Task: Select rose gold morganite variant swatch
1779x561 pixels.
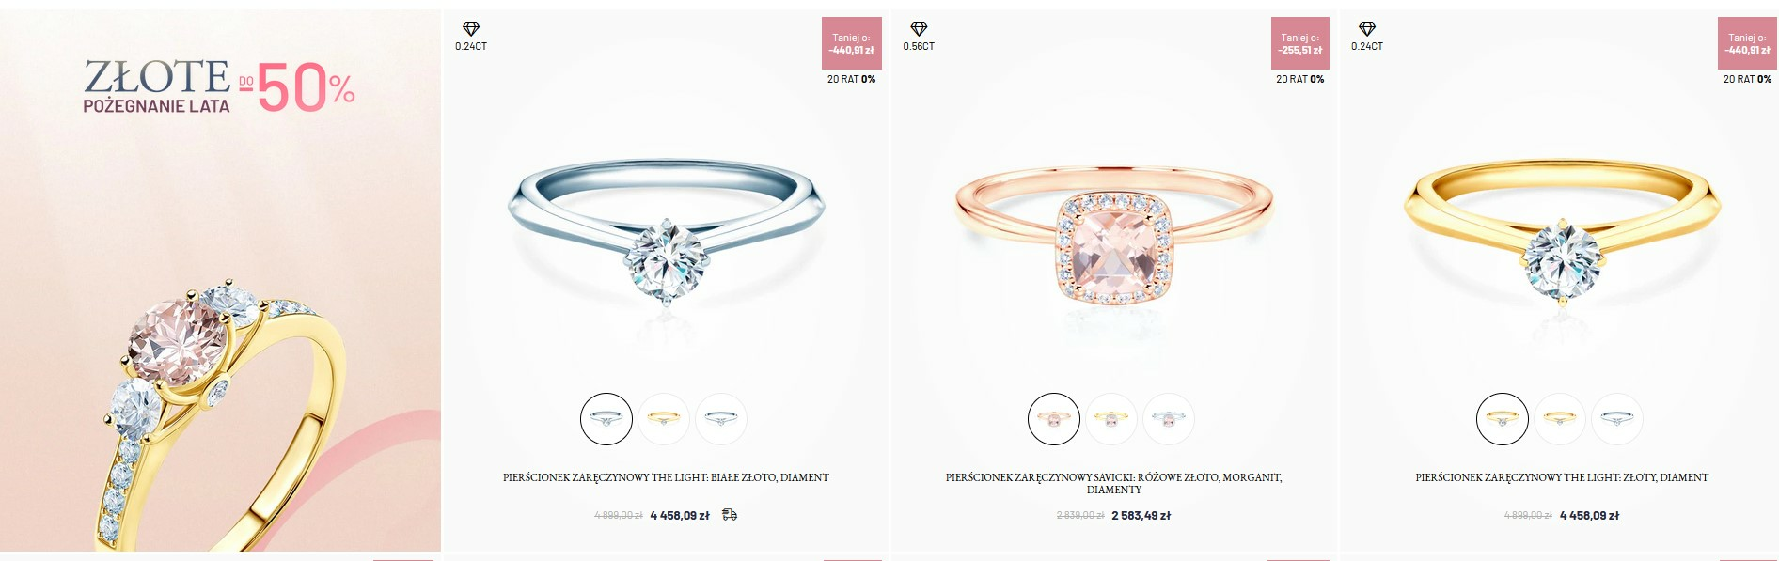Action: point(1054,419)
